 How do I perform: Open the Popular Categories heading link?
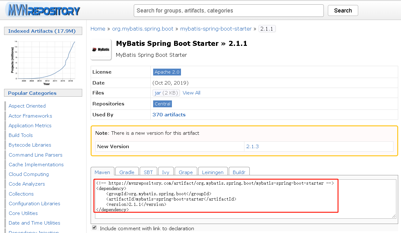click(32, 93)
